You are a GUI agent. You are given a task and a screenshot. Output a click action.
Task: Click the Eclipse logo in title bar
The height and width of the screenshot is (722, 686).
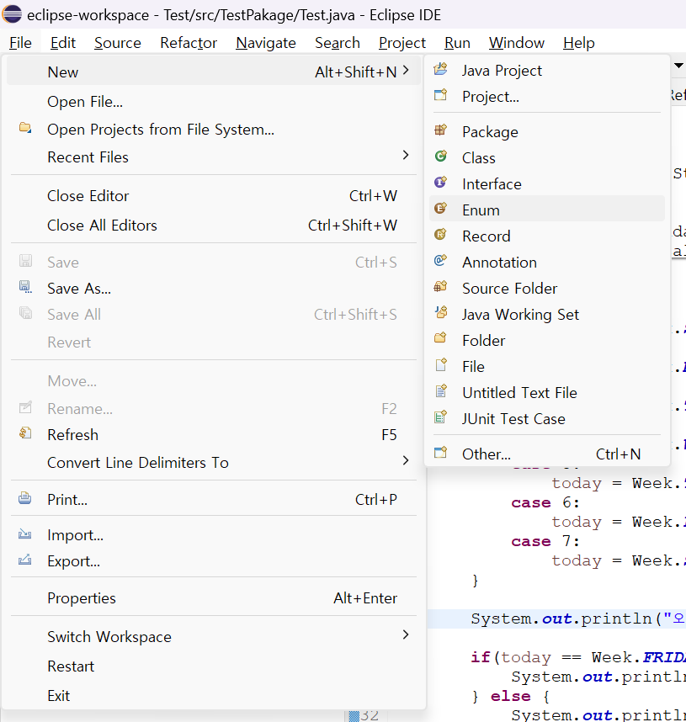click(x=12, y=14)
